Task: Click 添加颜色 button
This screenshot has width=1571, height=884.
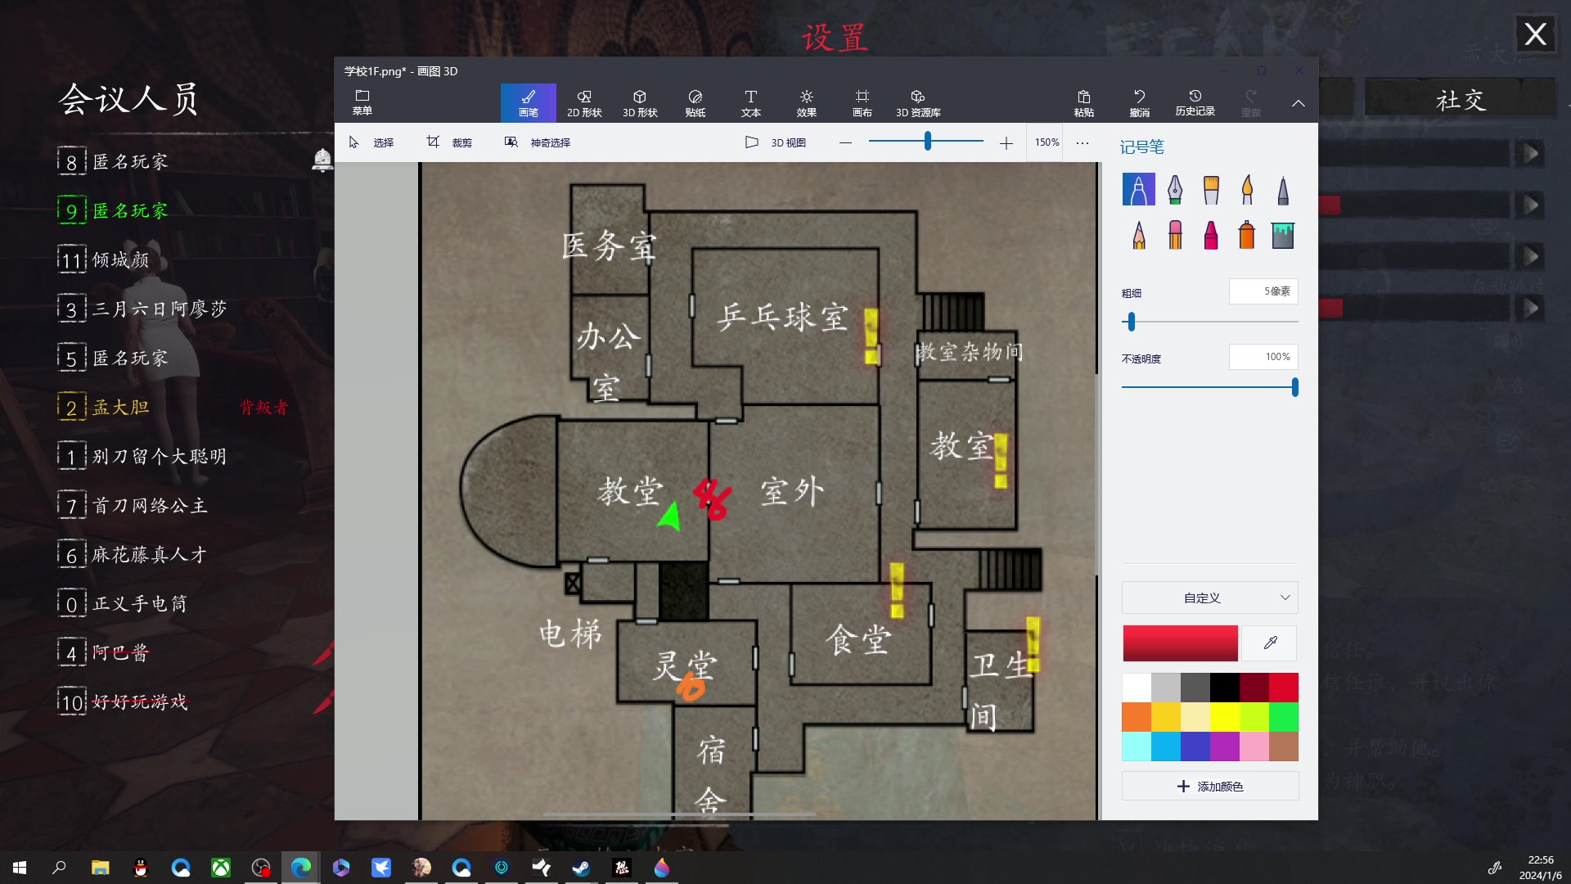Action: tap(1209, 786)
